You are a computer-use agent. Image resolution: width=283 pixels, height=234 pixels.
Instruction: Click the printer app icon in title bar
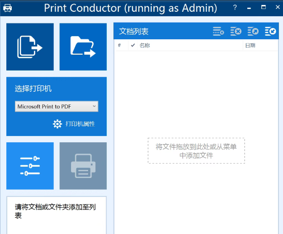click(x=8, y=8)
